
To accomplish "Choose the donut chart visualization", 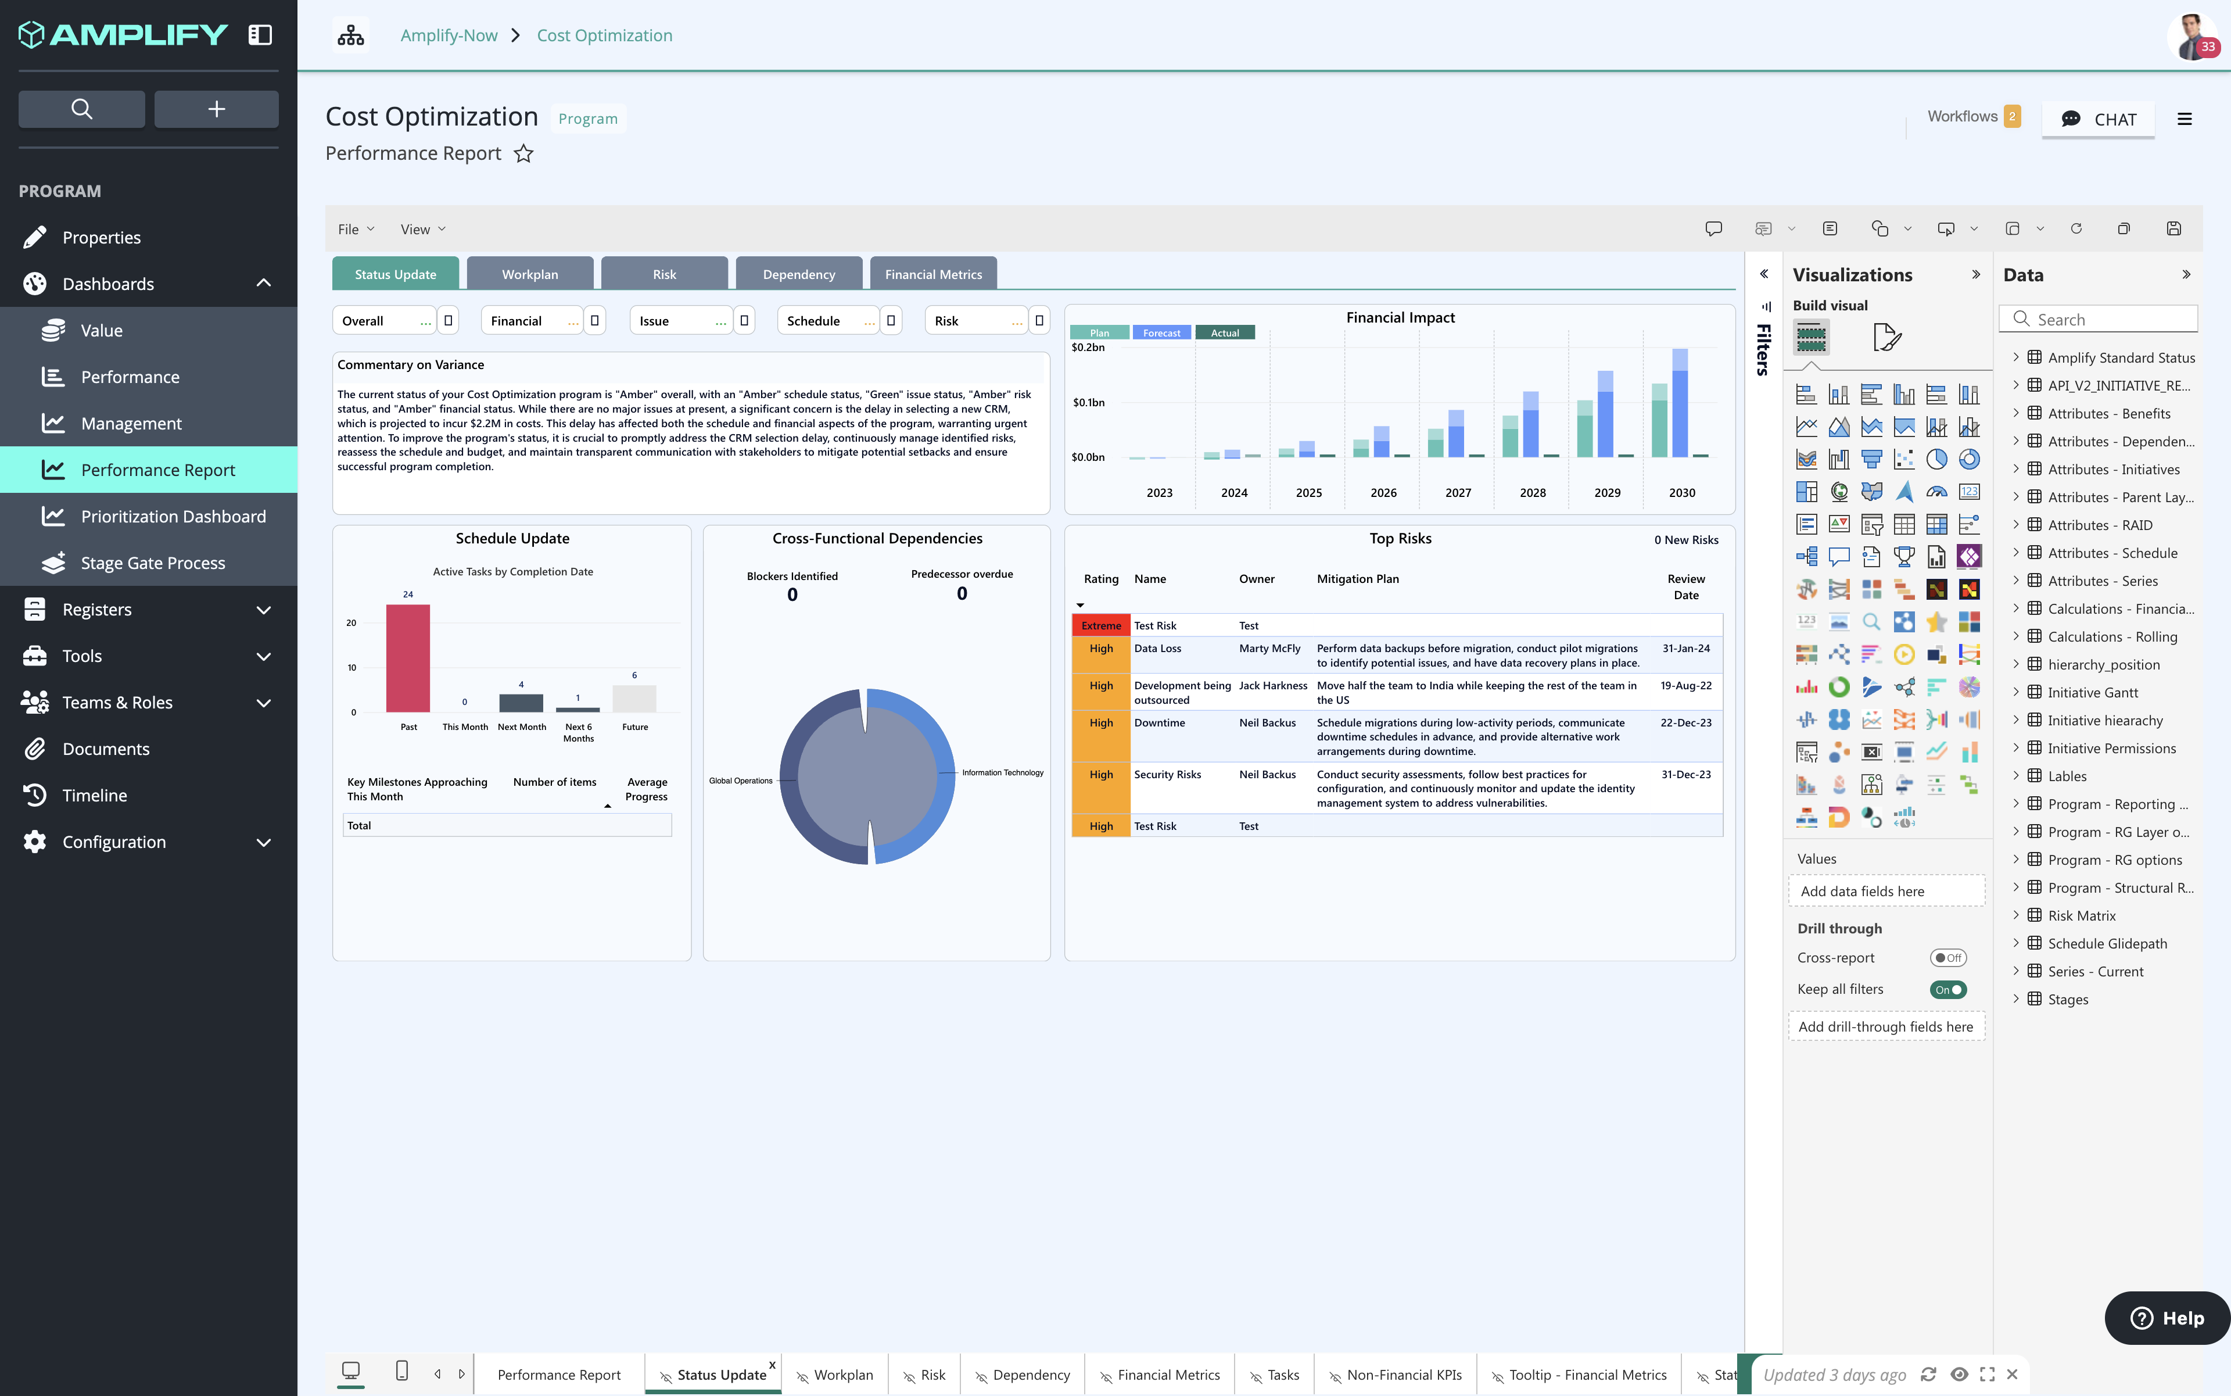I will coord(1969,459).
